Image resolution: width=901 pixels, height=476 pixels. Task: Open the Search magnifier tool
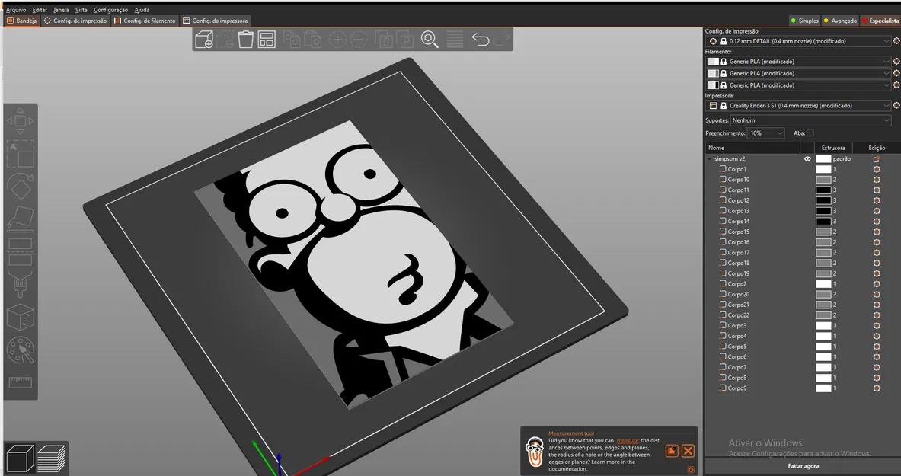430,40
